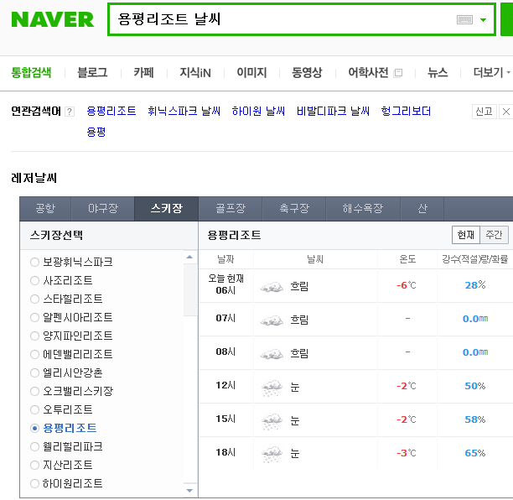Switch to the 골프장 weather tab
513x500 pixels.
pos(231,208)
